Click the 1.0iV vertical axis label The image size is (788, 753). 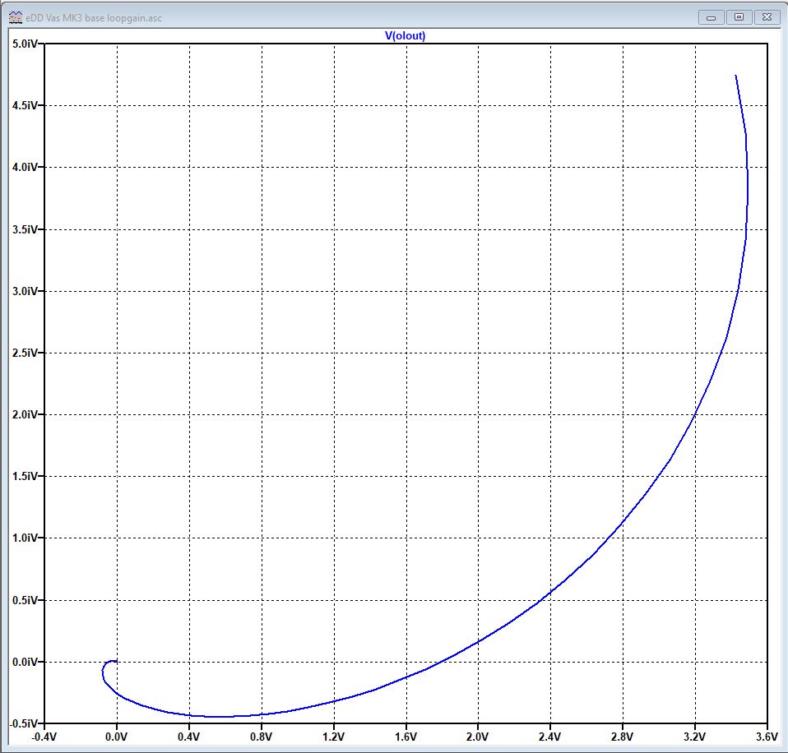(x=25, y=538)
